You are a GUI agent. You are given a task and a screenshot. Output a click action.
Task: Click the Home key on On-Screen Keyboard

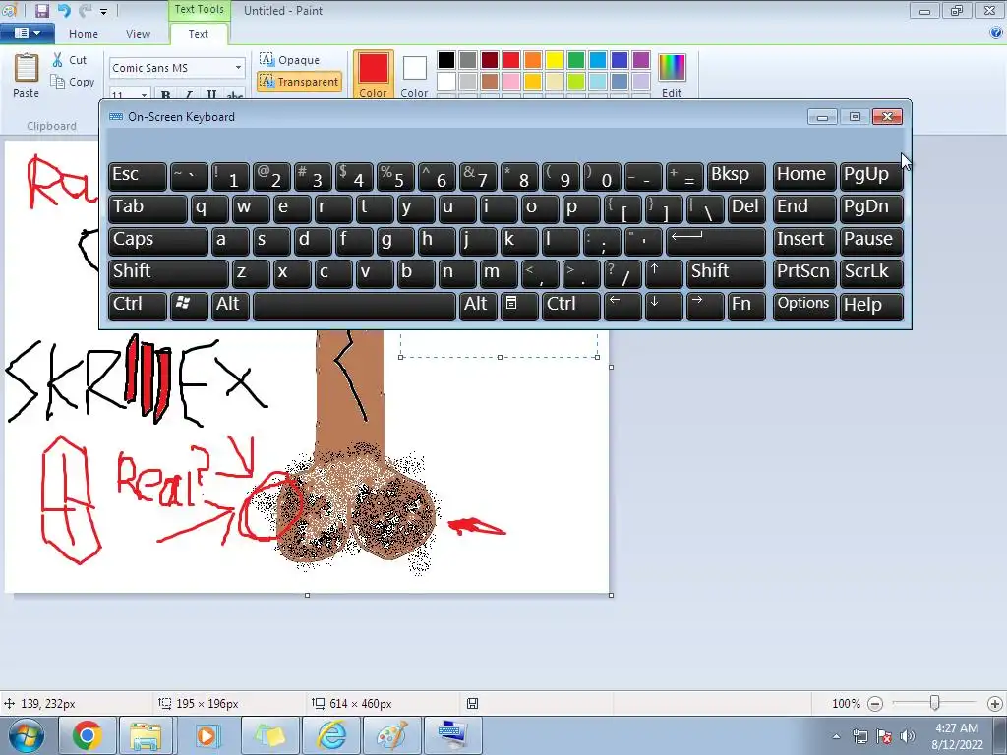coord(804,175)
